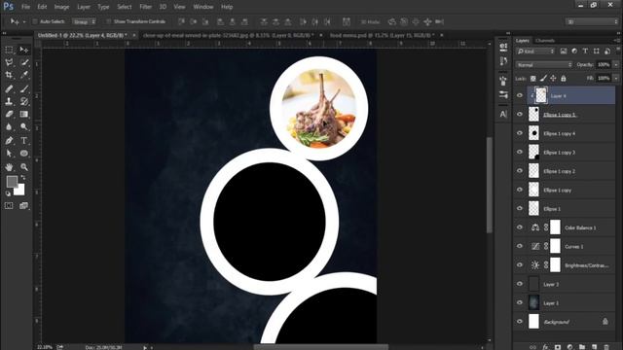Enable Show Transform Controls checkbox
Viewport: 623px width, 350px height.
[108, 21]
